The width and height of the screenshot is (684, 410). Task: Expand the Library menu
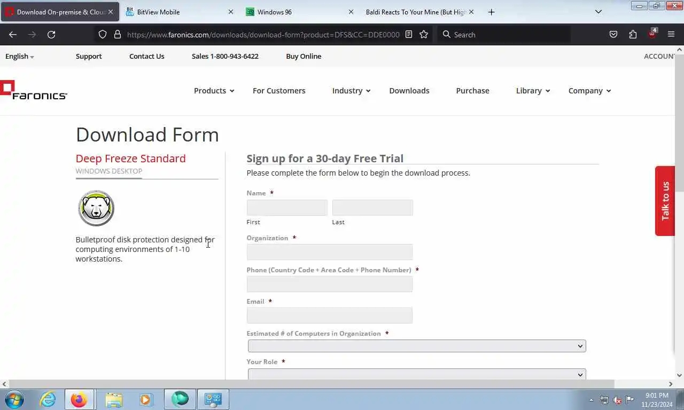click(x=533, y=91)
